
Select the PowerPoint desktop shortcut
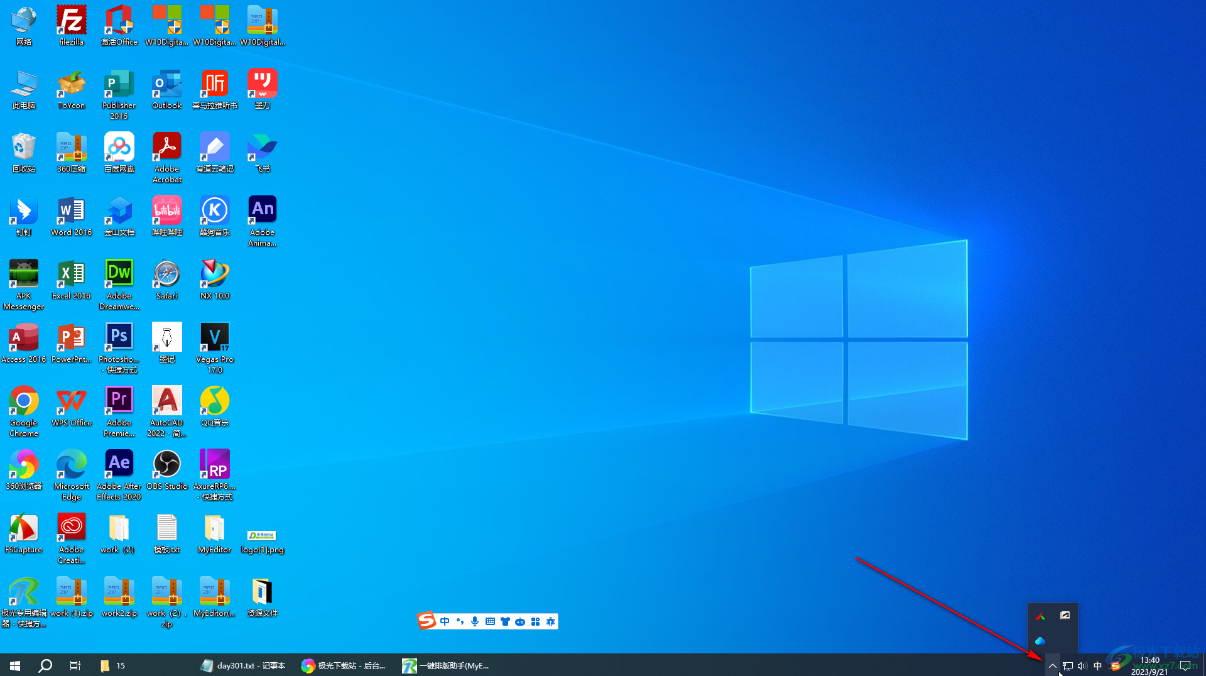[x=71, y=343]
